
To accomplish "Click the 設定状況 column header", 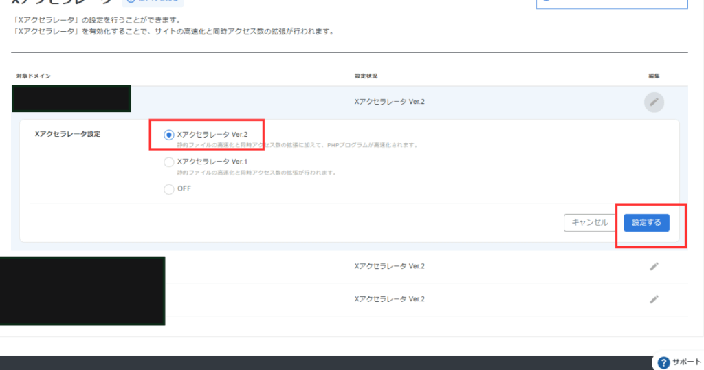I will click(365, 75).
